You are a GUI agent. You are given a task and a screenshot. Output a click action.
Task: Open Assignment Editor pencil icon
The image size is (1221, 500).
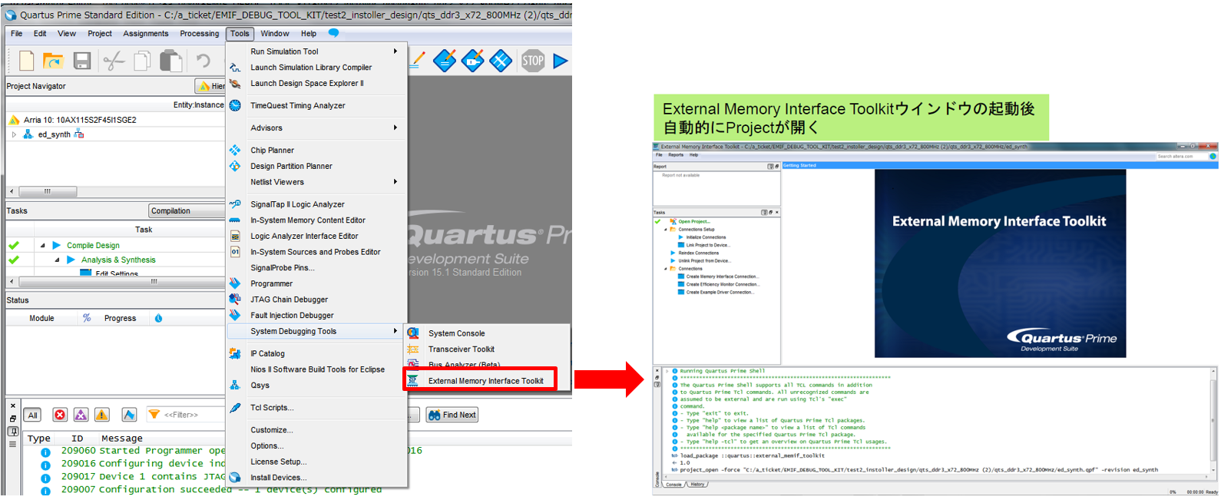pyautogui.click(x=419, y=60)
